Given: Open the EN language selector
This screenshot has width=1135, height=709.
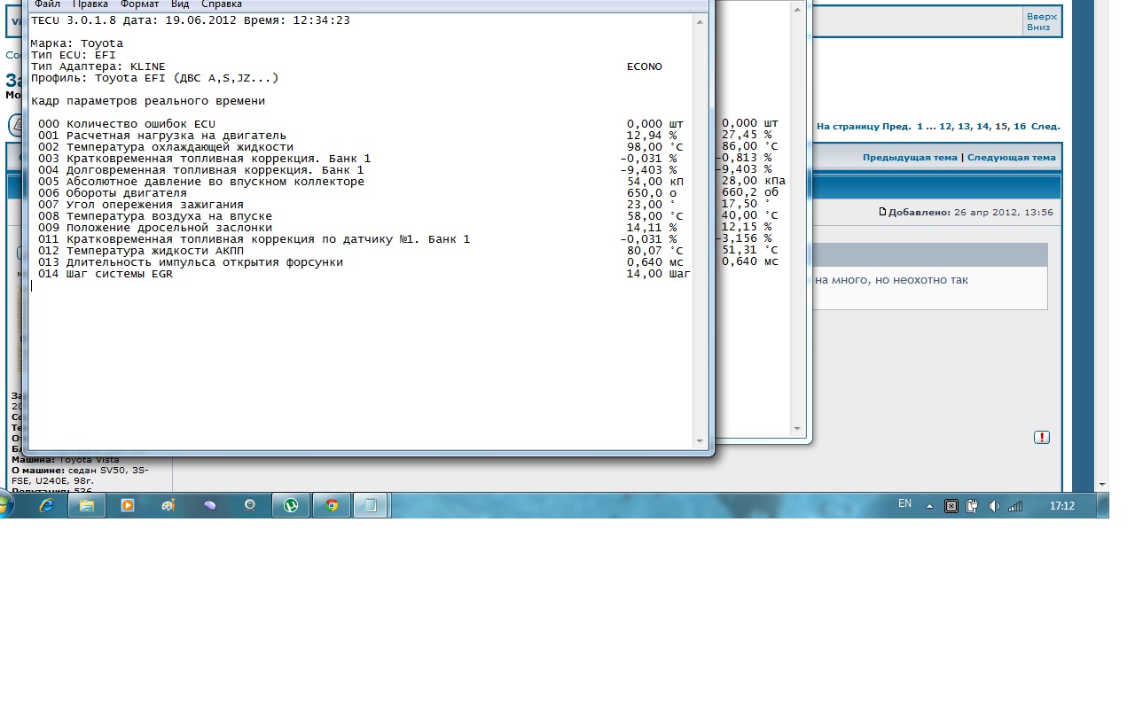Looking at the screenshot, I should tap(904, 503).
